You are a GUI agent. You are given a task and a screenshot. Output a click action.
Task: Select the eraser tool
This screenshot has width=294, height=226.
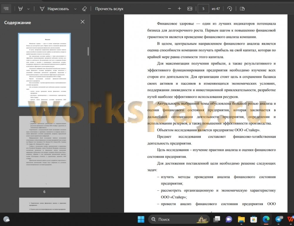[x=84, y=9]
